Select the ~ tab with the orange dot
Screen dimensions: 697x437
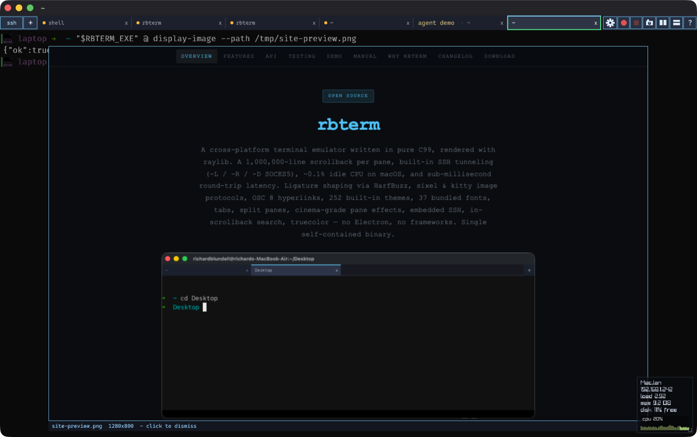click(x=366, y=23)
